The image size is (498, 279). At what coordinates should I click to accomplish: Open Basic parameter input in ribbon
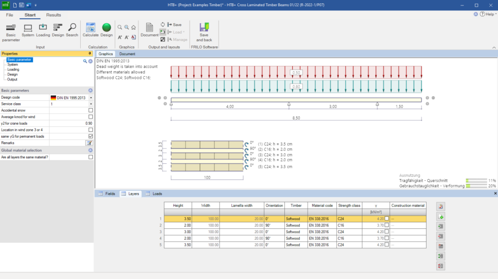(x=11, y=29)
